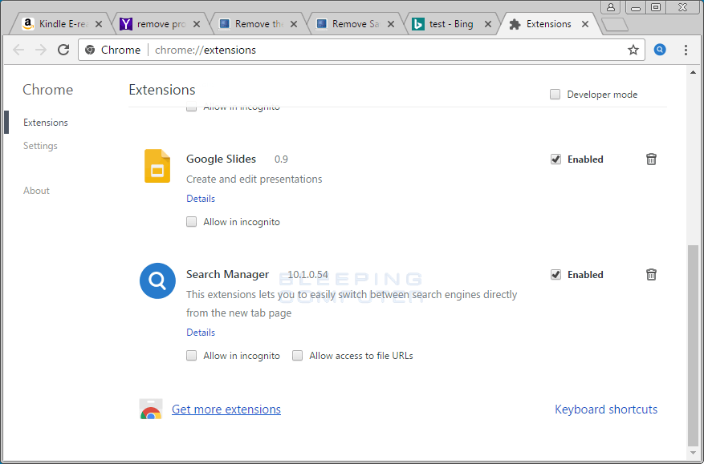This screenshot has width=704, height=464.
Task: Enable Developer mode checkbox
Action: [x=555, y=94]
